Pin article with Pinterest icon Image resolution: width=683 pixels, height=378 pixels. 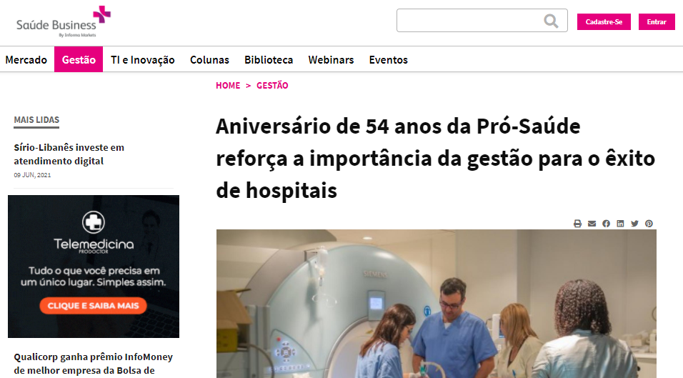point(649,224)
